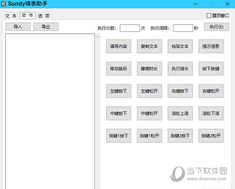The image size is (235, 189).
Task: Click inside the empty action list box
Action: pyautogui.click(x=50, y=111)
